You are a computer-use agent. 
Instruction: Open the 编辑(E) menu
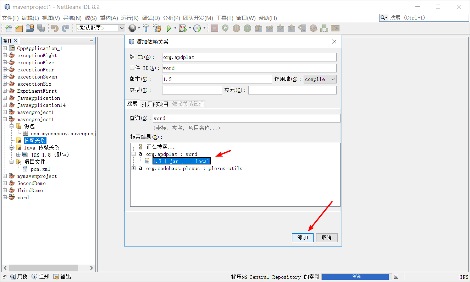coord(31,18)
